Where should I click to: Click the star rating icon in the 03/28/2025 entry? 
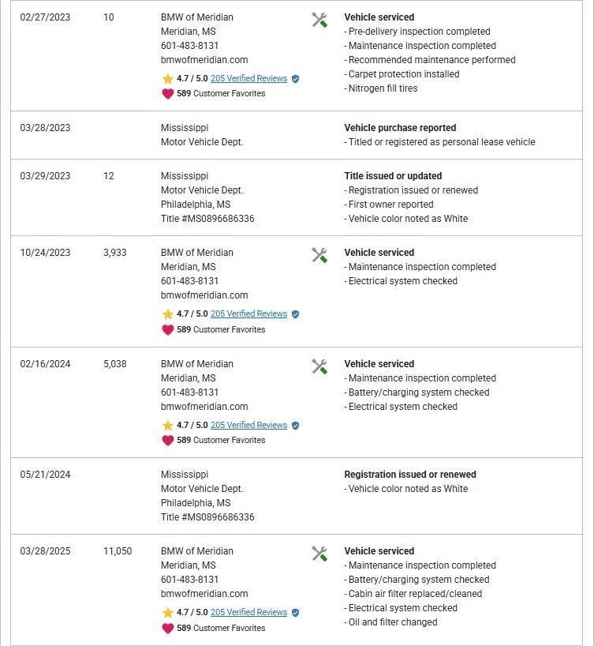tap(167, 613)
